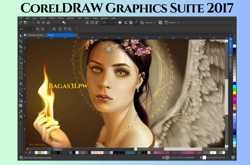Expand the property bar zoom dropdown arrow
This screenshot has height=165, width=250.
[x=32, y=29]
